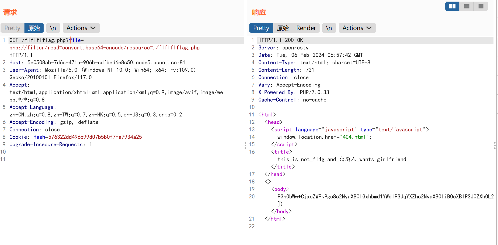
Task: Click Accept-Encoding gzip, deflate line
Action: pos(54,122)
